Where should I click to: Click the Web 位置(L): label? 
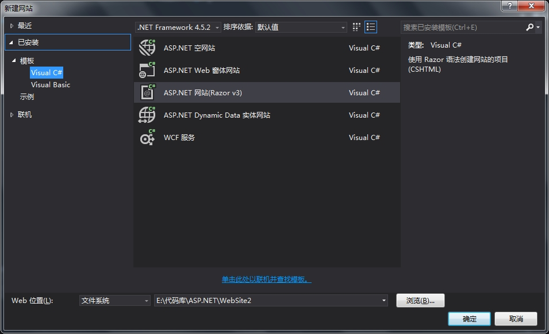pos(32,301)
